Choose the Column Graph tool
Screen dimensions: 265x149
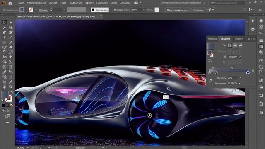(x=11, y=77)
